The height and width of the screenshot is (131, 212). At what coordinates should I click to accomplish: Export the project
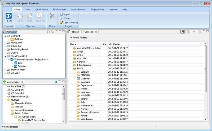tap(65, 18)
